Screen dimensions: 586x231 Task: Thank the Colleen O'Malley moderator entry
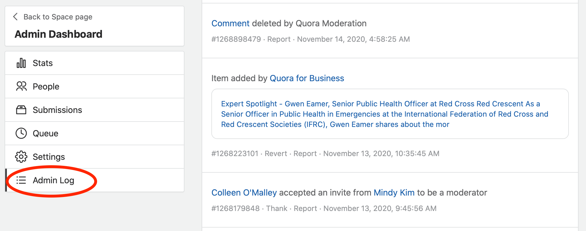276,208
